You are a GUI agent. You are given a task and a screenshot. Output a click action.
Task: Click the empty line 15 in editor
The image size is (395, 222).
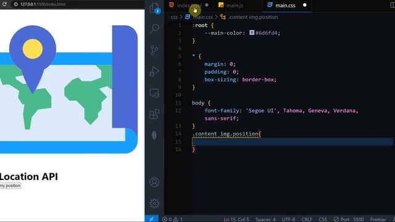292,142
